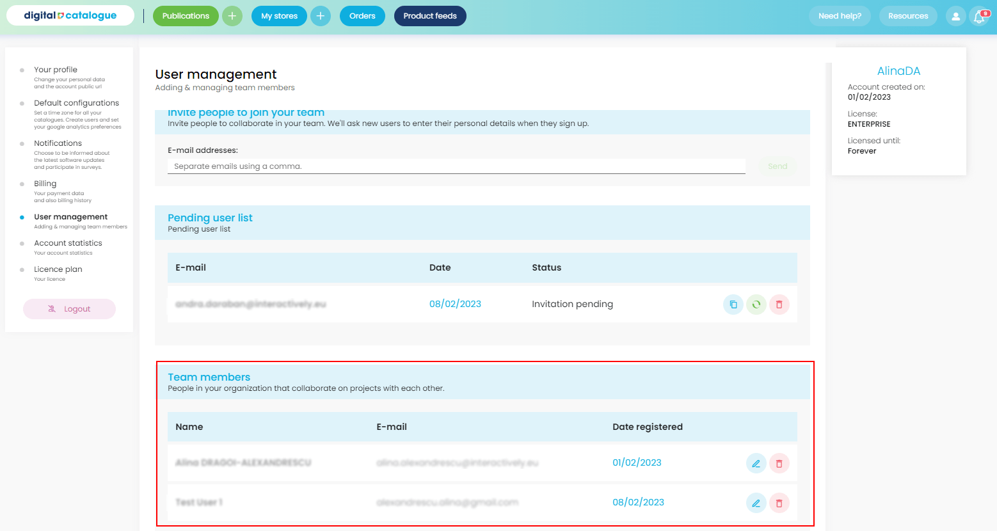Open the user account profile icon

point(955,16)
